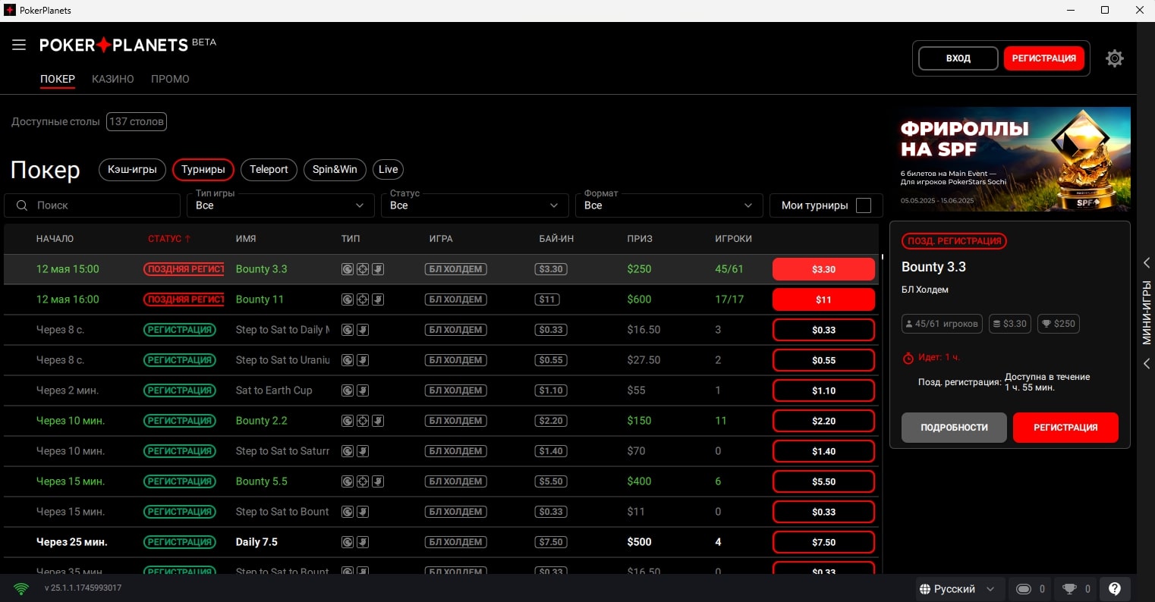Open the hamburger menu
Viewport: 1155px width, 602px height.
pos(19,45)
